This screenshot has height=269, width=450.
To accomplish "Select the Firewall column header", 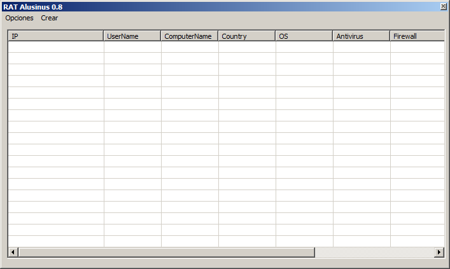I will point(417,36).
